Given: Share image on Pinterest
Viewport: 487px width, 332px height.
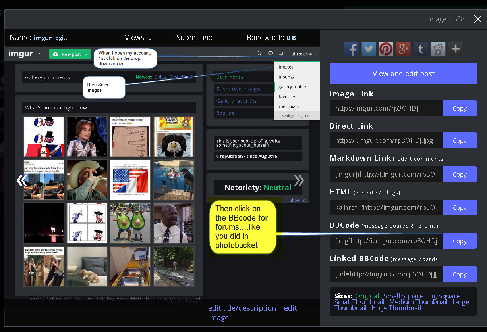Looking at the screenshot, I should coord(386,49).
